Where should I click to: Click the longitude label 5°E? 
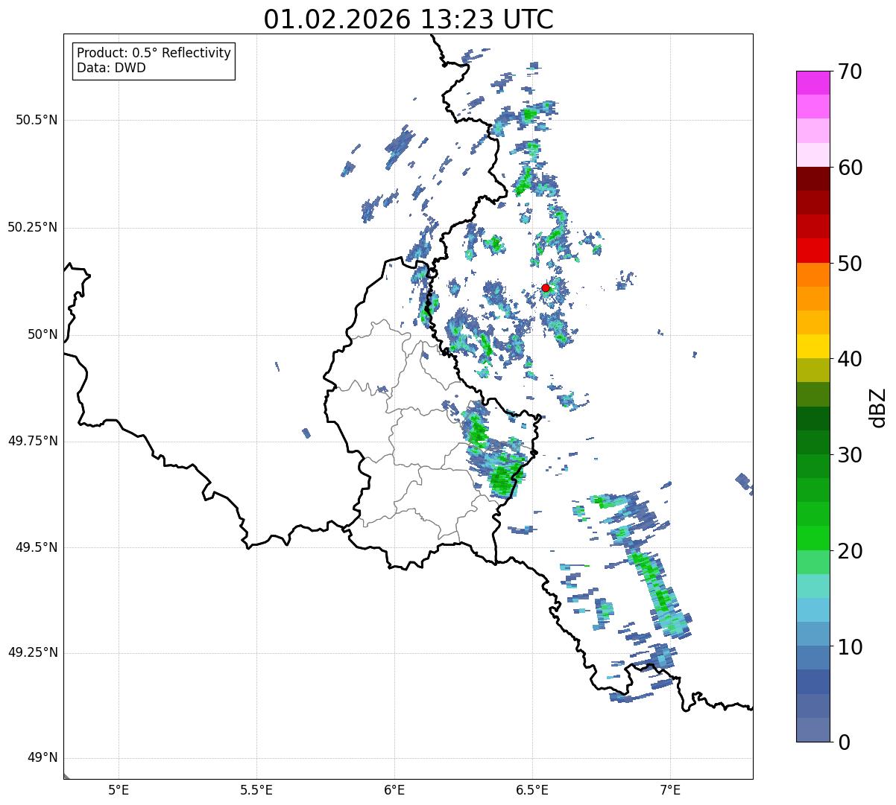(119, 789)
